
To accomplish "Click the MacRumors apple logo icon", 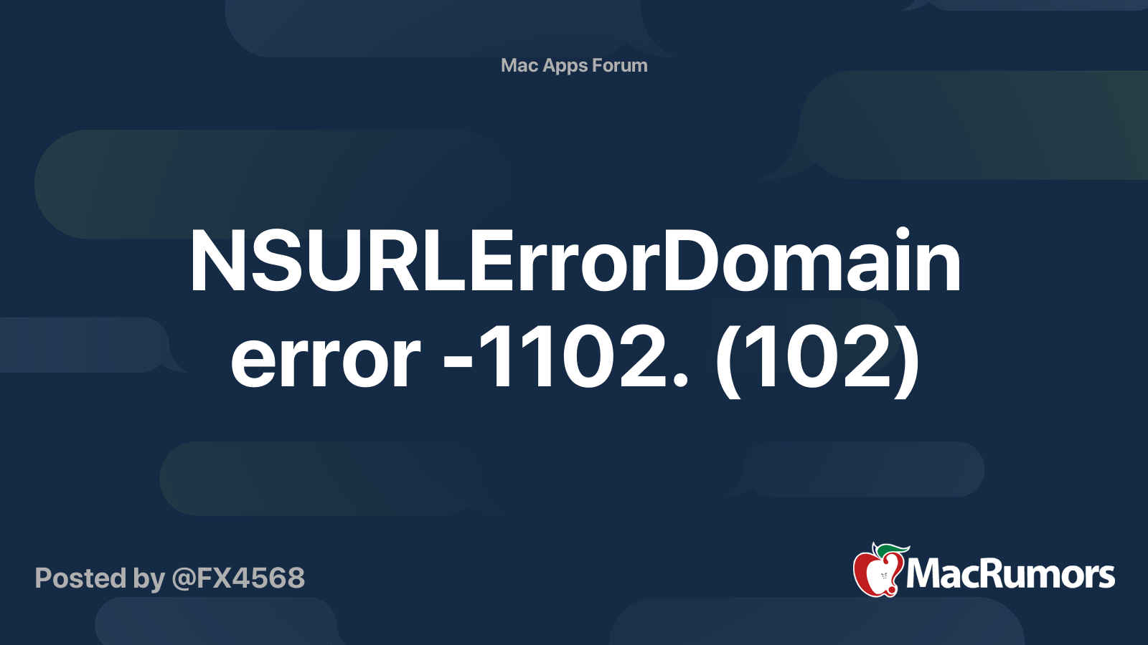I will point(880,570).
